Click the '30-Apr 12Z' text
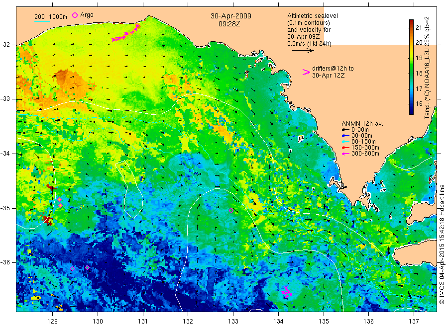The height and width of the screenshot is (328, 448). pos(329,76)
